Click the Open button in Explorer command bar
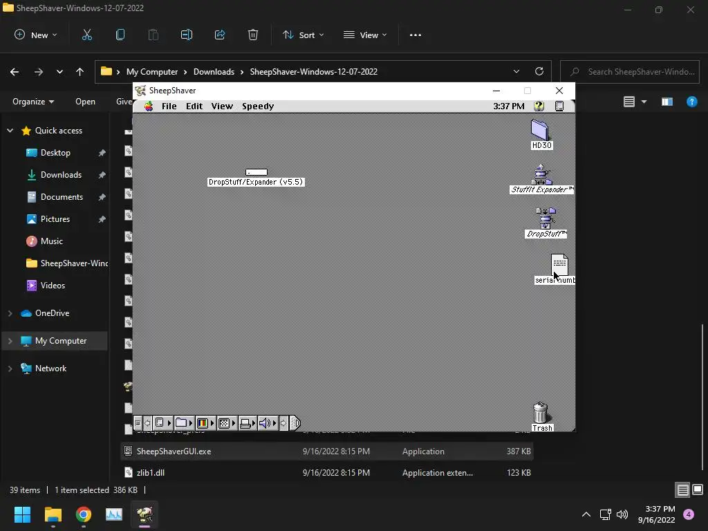 pos(85,102)
